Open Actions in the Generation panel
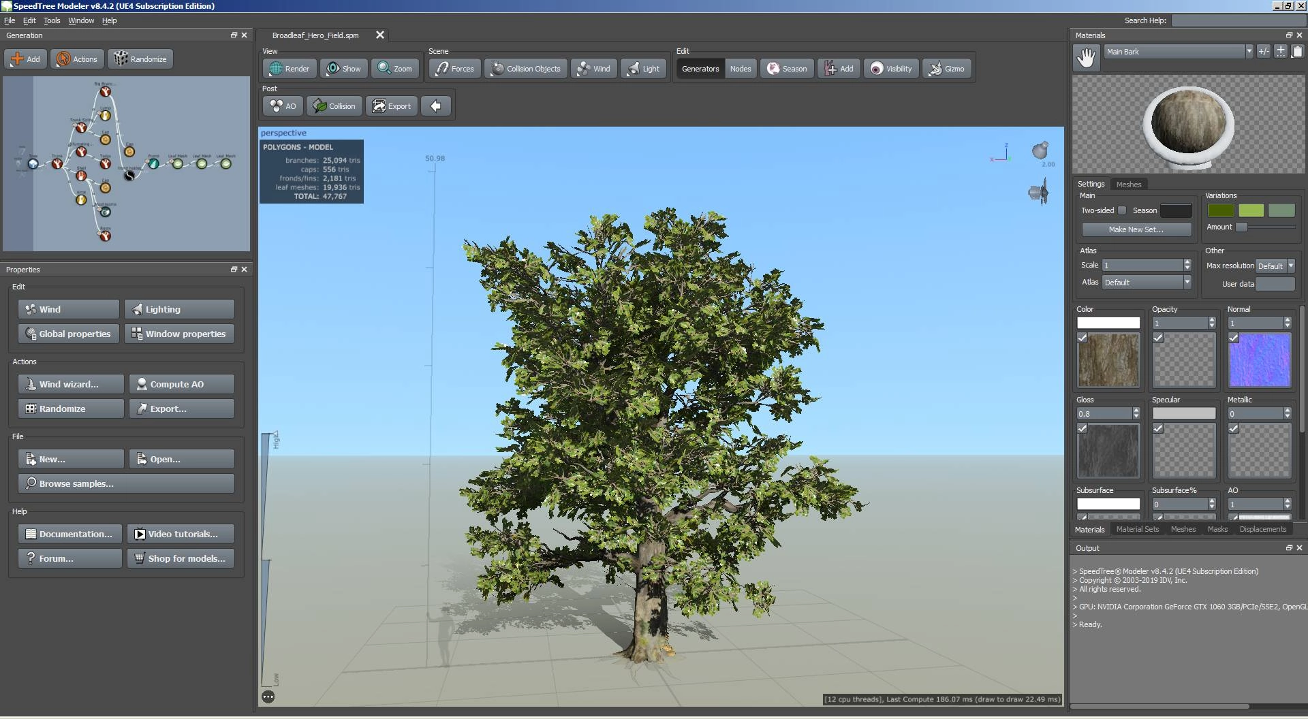 coord(77,59)
